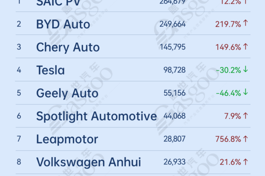Click the up arrow next to 149.6%
The width and height of the screenshot is (265, 176).
246,47
